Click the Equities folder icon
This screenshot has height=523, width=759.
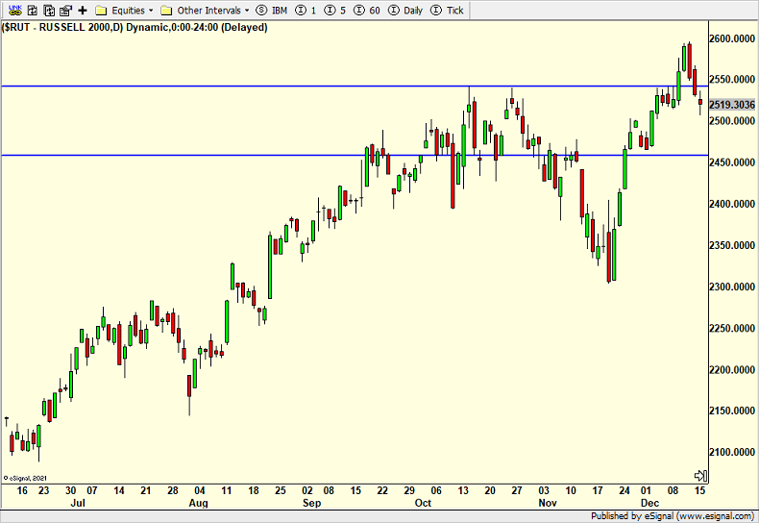tap(101, 11)
